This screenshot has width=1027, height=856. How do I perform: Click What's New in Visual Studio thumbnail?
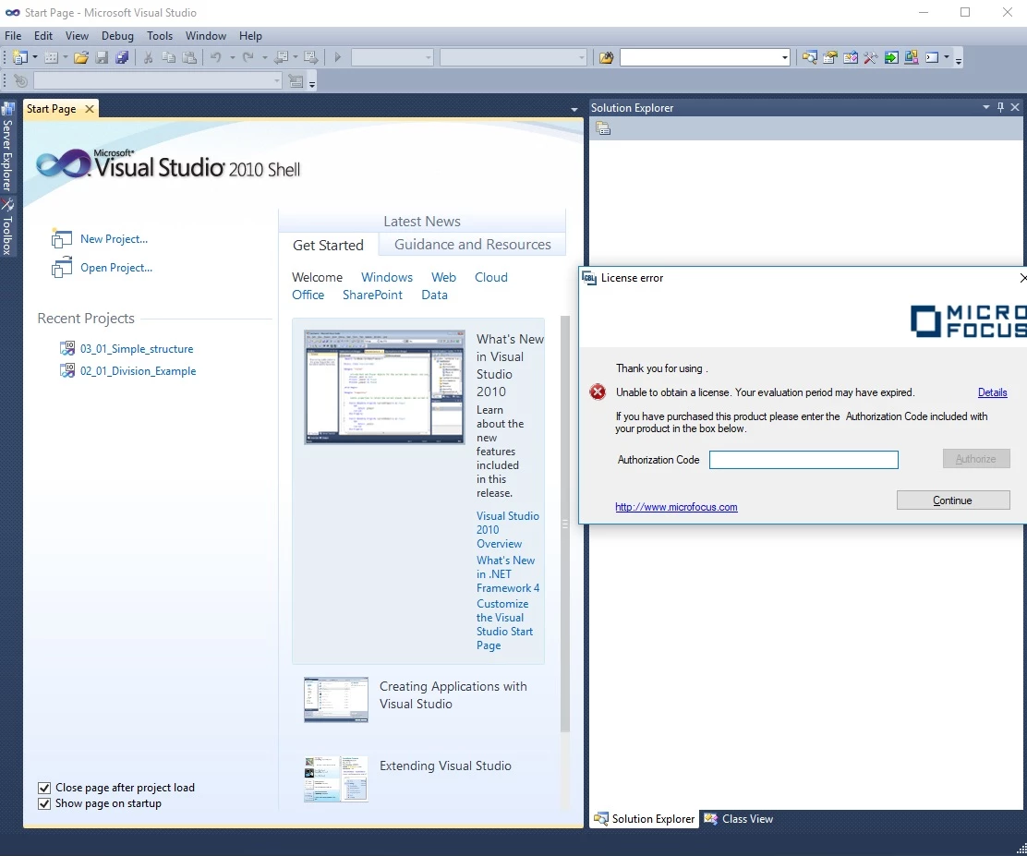pyautogui.click(x=384, y=387)
